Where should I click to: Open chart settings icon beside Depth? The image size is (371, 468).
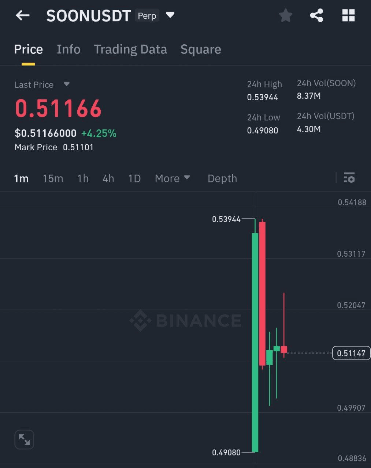[349, 178]
